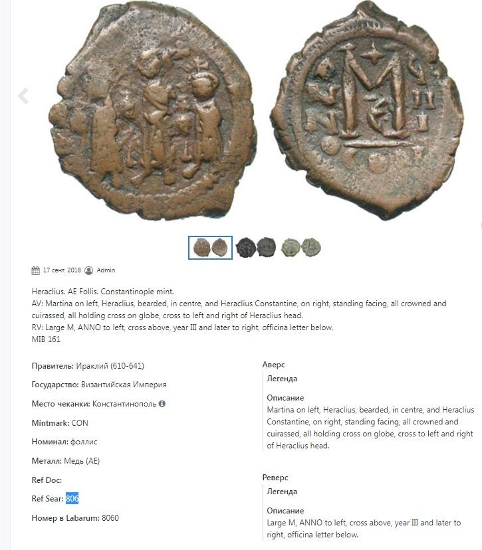Click the state Византийская Империя
Image resolution: width=482 pixels, height=550 pixels.
(124, 385)
